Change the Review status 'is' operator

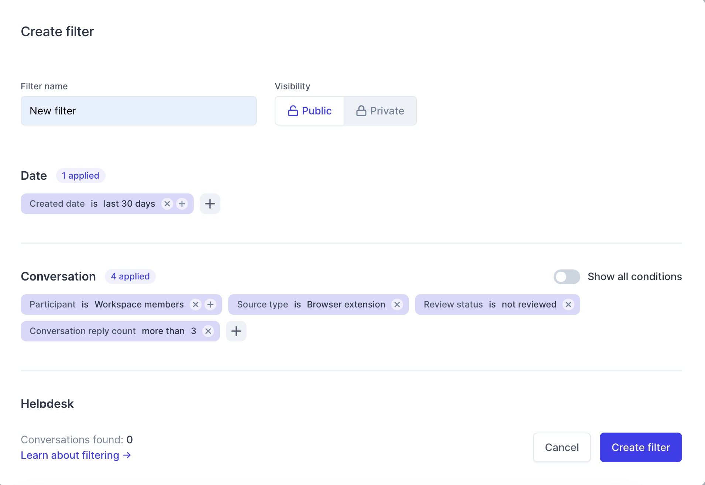coord(492,305)
